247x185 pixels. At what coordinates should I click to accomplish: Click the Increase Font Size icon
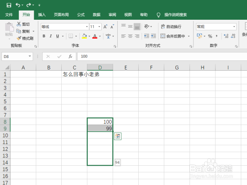pos(105,27)
